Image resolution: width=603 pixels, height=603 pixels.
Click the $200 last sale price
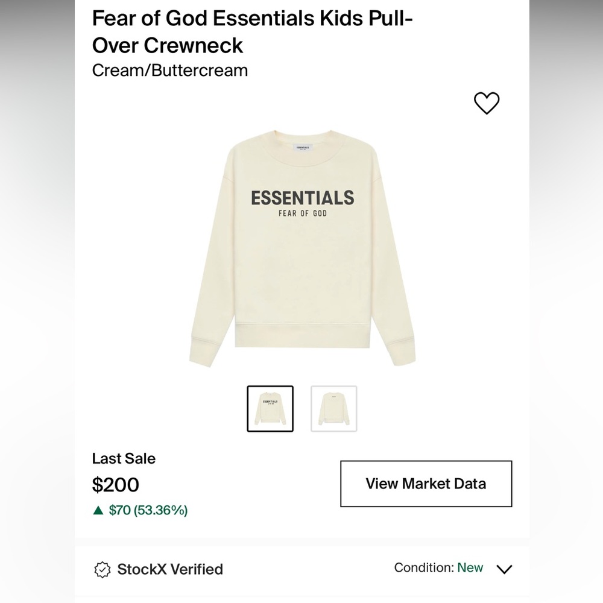tap(115, 485)
